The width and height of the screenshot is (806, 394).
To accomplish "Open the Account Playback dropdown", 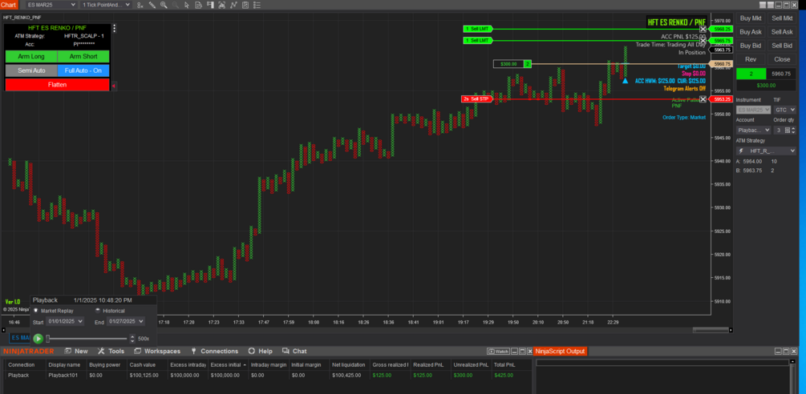I will (x=753, y=131).
